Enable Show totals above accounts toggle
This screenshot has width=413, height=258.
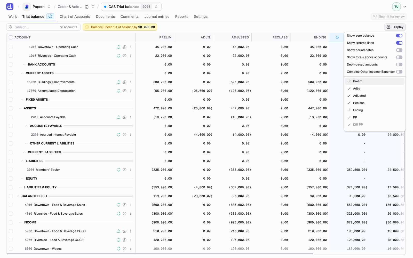coord(399,57)
